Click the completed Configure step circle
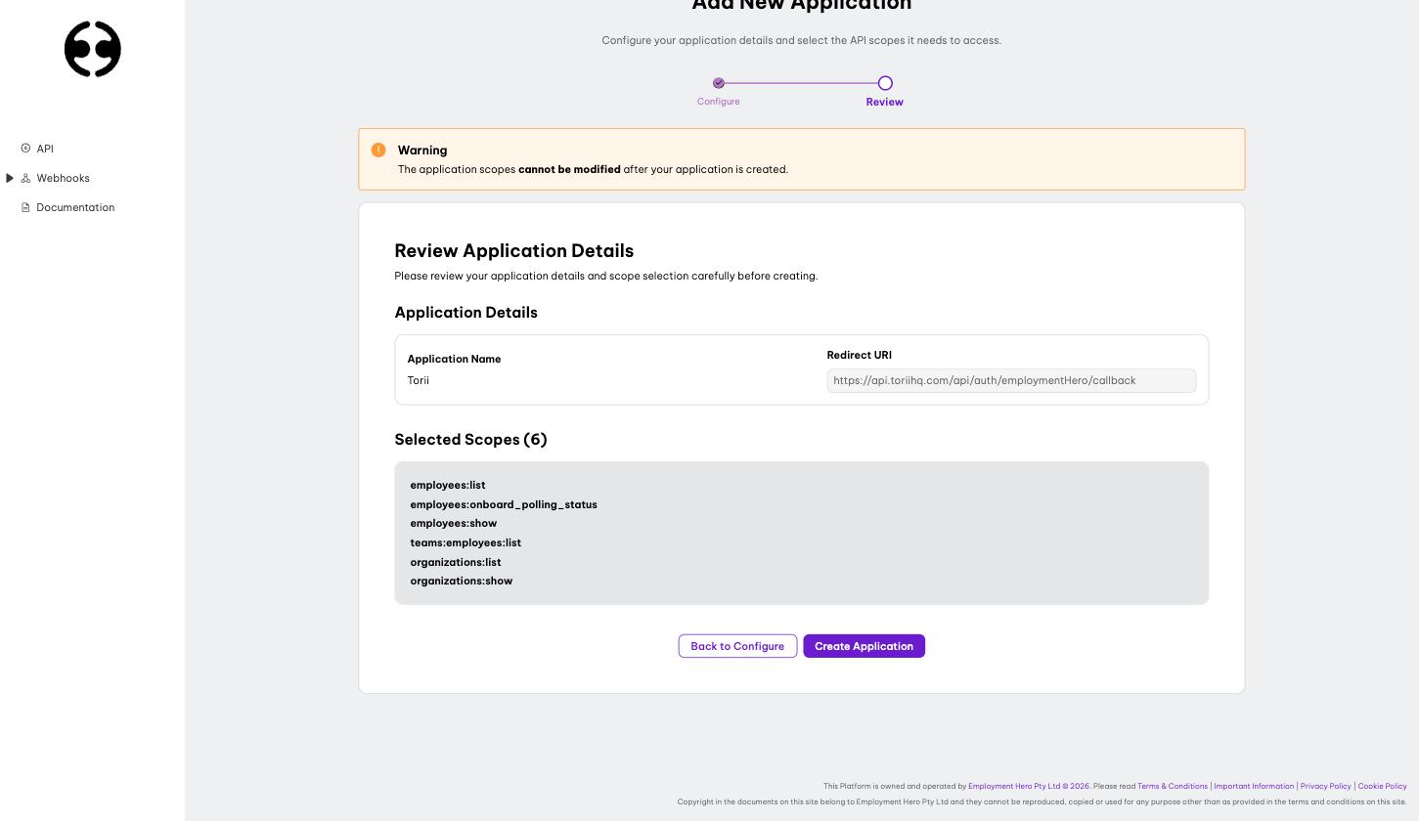The image size is (1419, 821). (719, 83)
